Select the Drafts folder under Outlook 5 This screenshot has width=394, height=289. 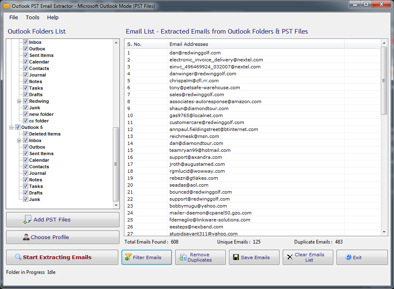pos(36,193)
